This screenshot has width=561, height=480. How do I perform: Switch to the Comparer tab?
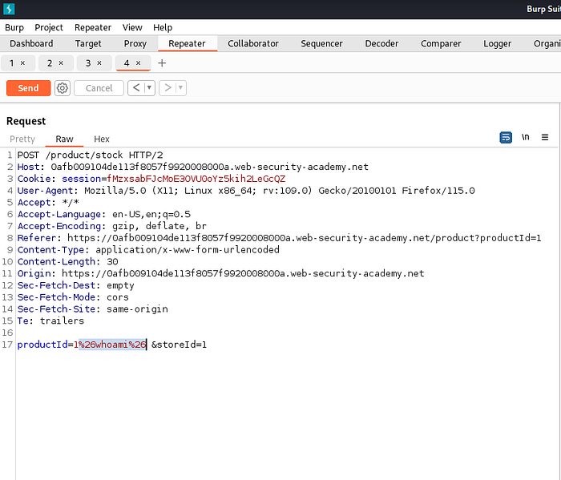(441, 43)
